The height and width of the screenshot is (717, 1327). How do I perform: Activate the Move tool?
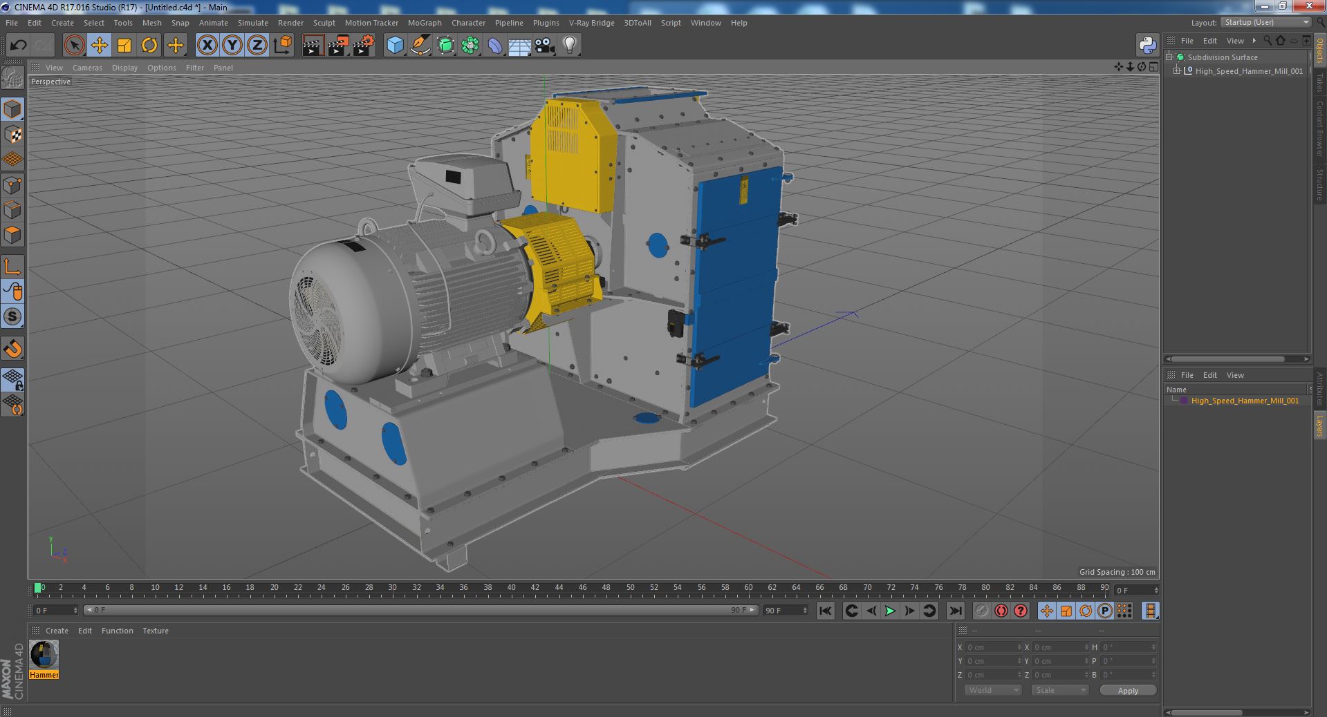tap(99, 46)
